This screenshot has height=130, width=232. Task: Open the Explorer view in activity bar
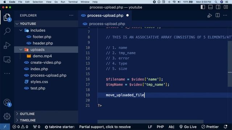pyautogui.click(x=7, y=17)
